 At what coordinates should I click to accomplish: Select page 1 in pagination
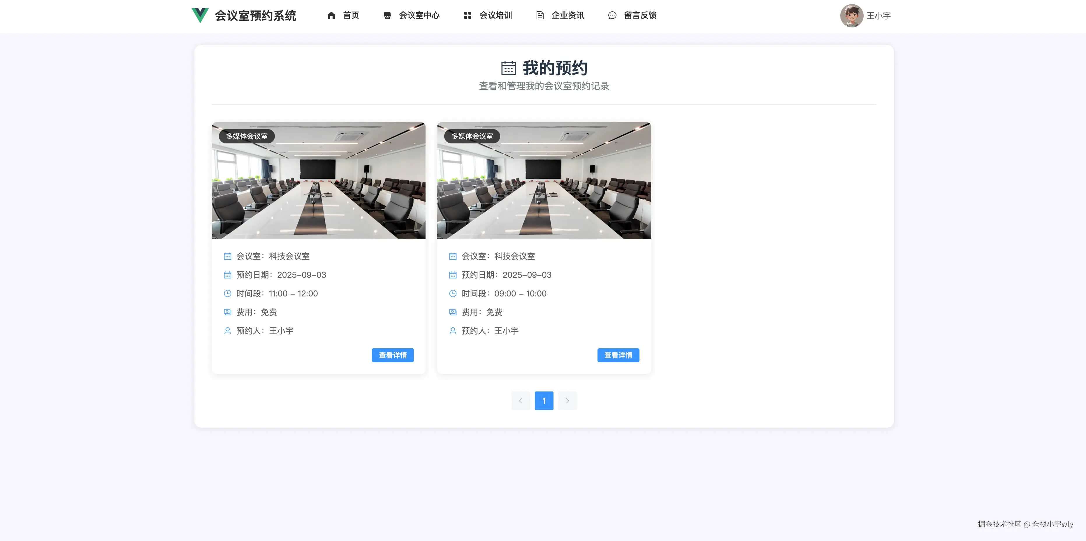point(544,401)
